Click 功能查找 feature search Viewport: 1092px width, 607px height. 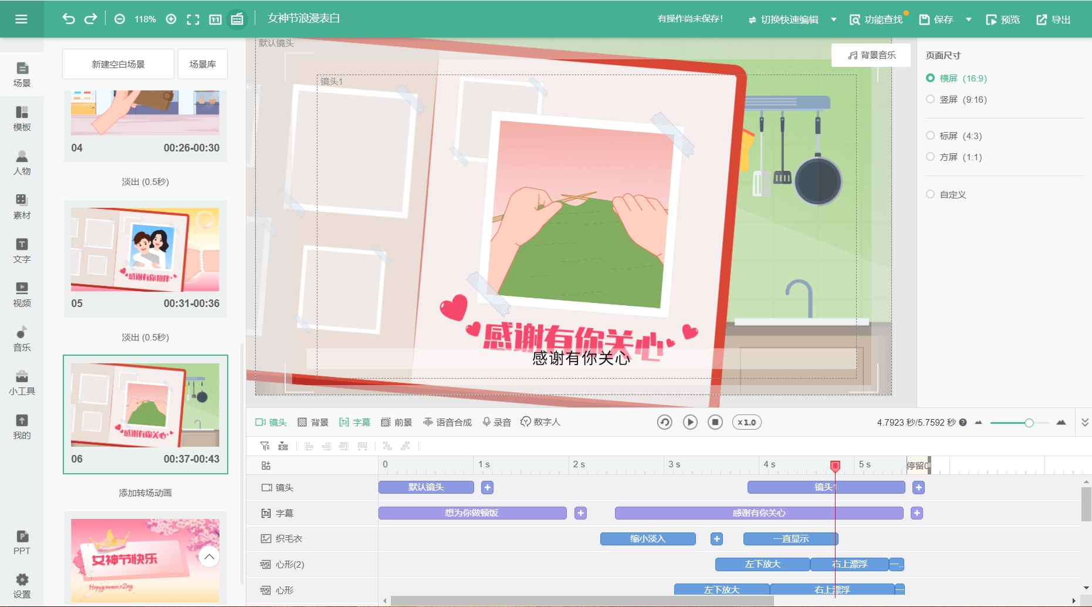click(876, 19)
